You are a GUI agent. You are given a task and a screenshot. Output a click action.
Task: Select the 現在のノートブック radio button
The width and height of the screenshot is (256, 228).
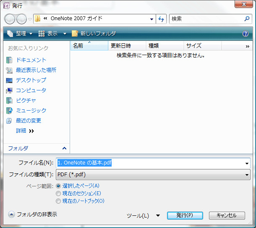(58, 201)
